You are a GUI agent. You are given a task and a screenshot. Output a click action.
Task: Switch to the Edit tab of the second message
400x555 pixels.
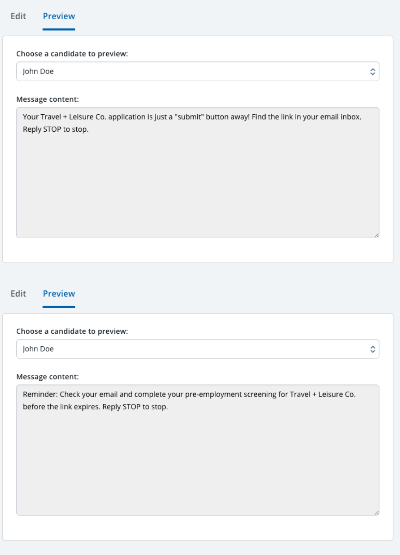pyautogui.click(x=18, y=293)
